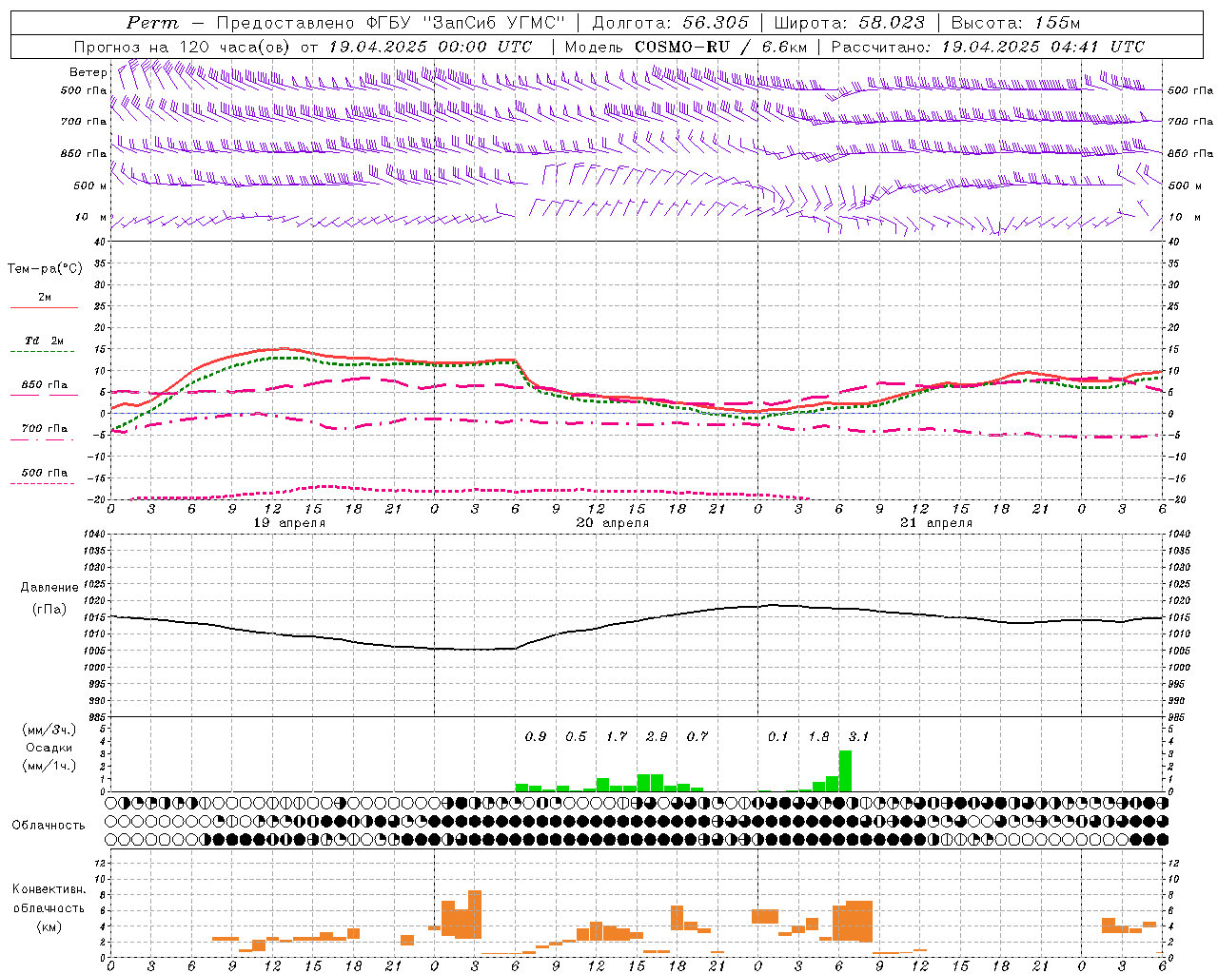1218x974 pixels.
Task: Click the "2м" temperature legend entry
Action: (45, 298)
